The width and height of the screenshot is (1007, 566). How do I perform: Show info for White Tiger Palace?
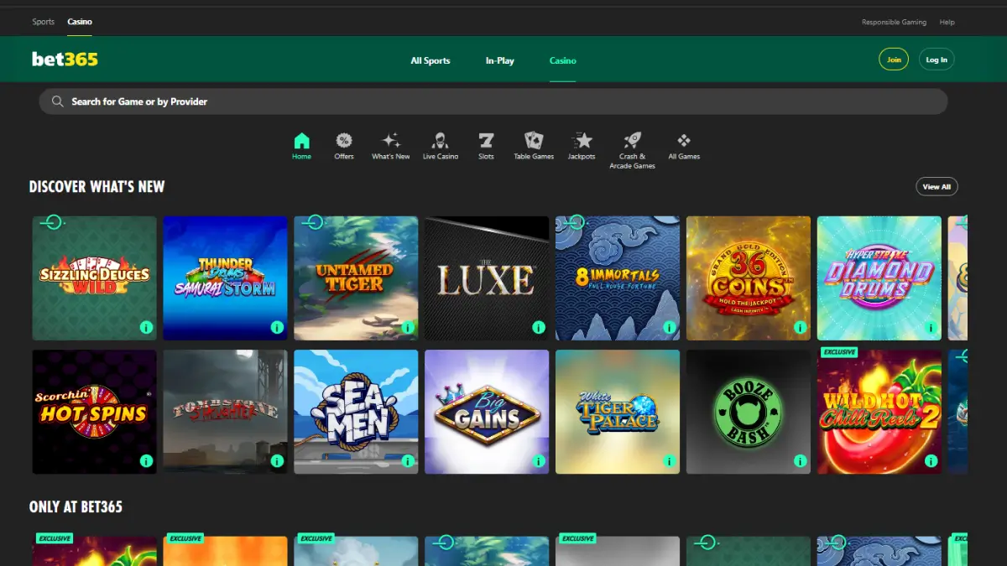point(670,460)
